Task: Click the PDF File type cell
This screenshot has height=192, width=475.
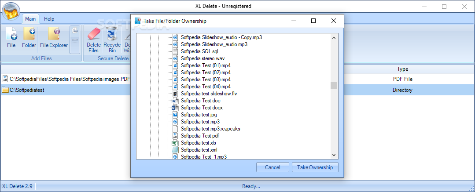Action: 403,79
